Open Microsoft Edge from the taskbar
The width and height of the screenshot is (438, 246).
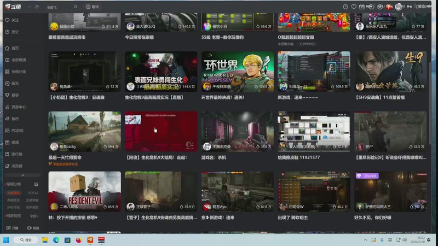56,240
